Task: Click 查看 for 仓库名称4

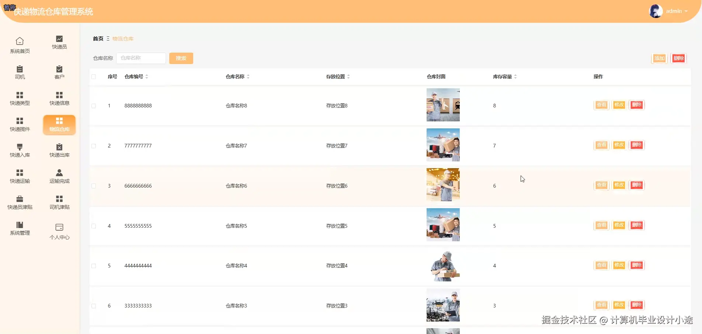Action: [x=601, y=265]
